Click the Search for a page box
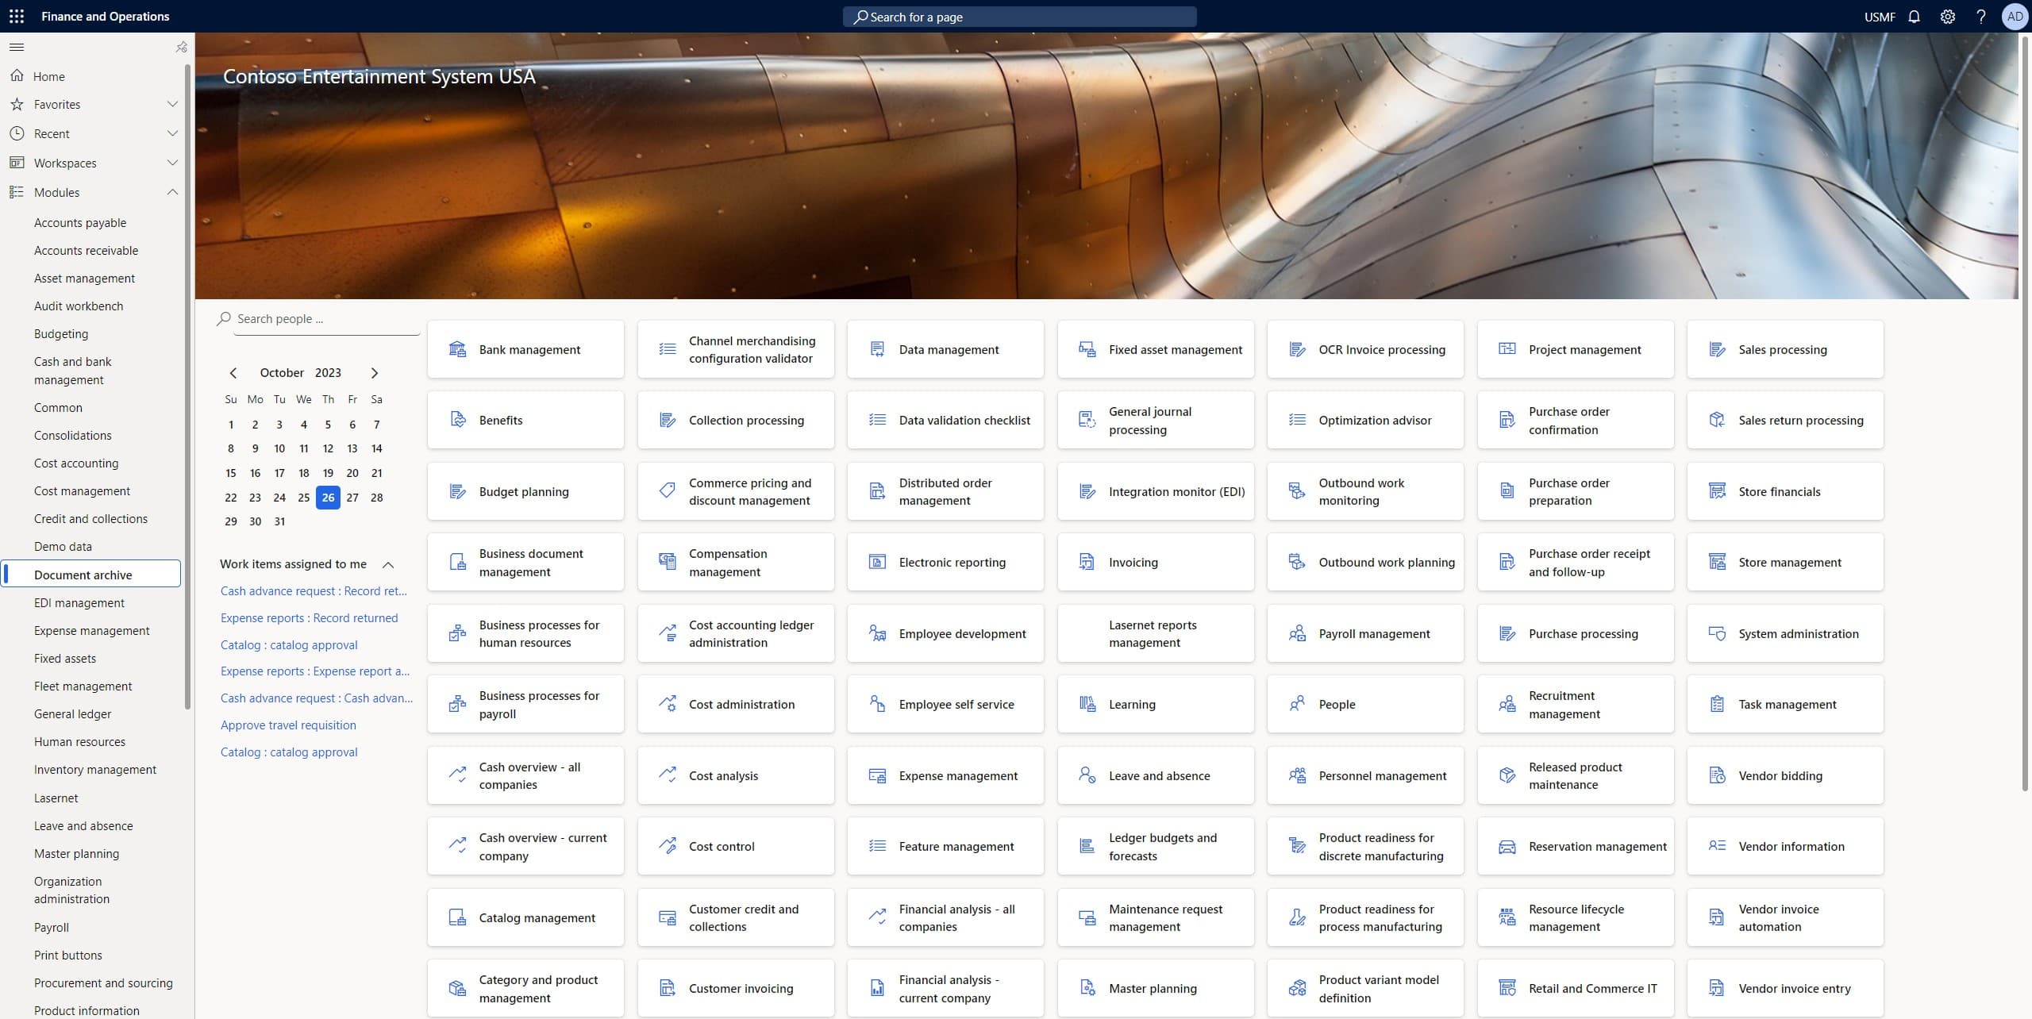The image size is (2032, 1019). click(x=1020, y=17)
